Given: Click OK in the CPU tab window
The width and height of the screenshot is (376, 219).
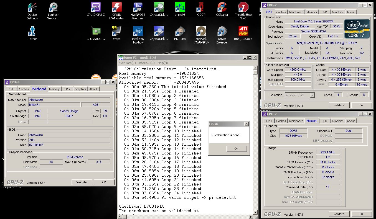Looking at the screenshot, I should click(361, 105).
